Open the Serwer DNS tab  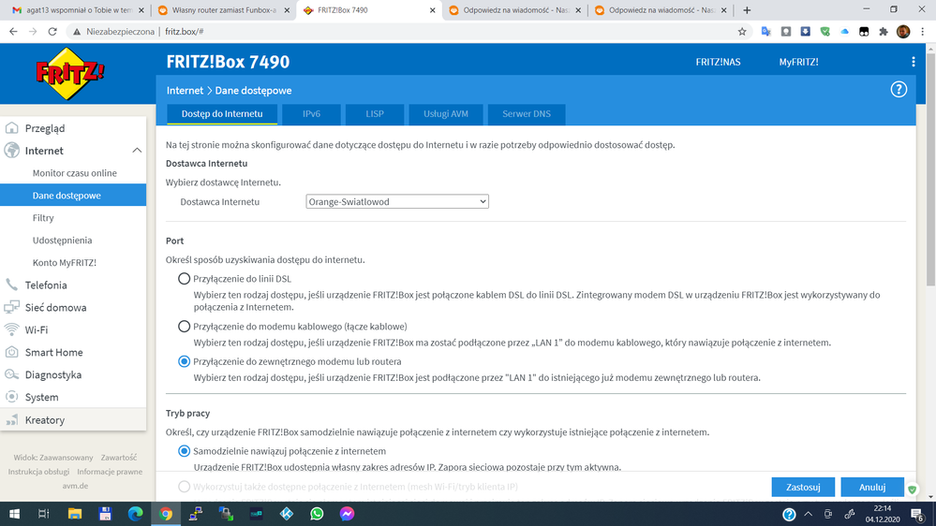click(x=527, y=114)
